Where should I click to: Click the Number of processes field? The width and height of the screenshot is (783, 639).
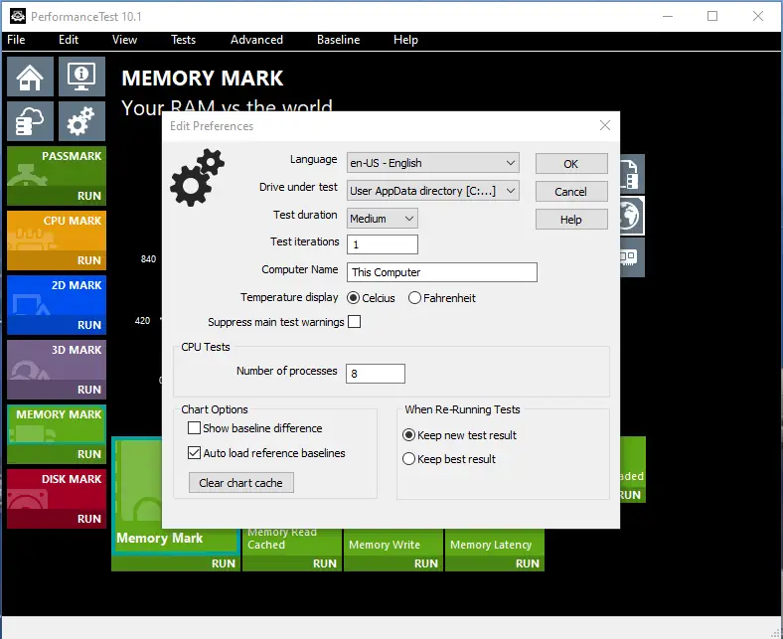tap(376, 374)
